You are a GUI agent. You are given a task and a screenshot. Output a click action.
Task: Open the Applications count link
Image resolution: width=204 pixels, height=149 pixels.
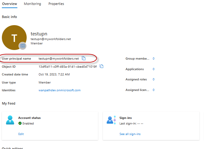click(x=153, y=69)
